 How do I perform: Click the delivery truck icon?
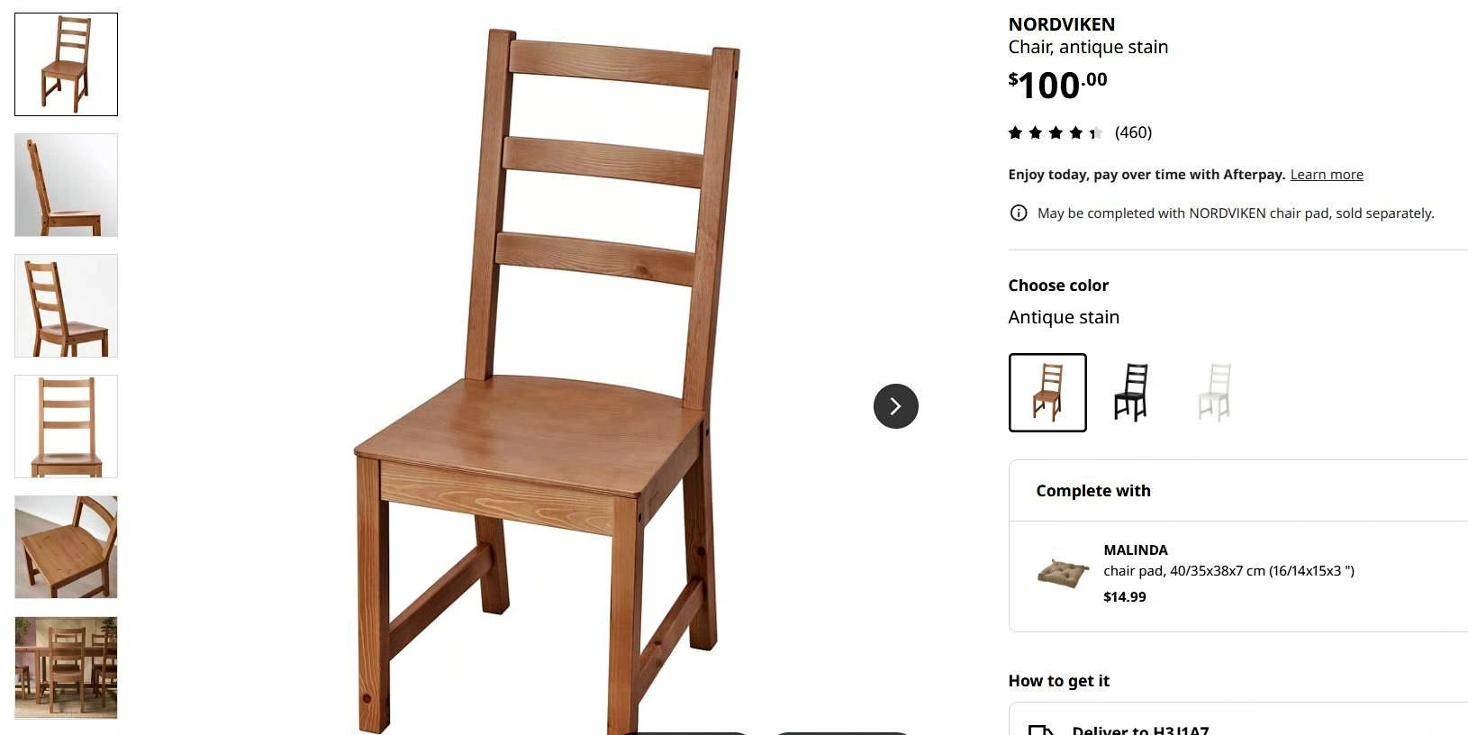[x=1041, y=730]
